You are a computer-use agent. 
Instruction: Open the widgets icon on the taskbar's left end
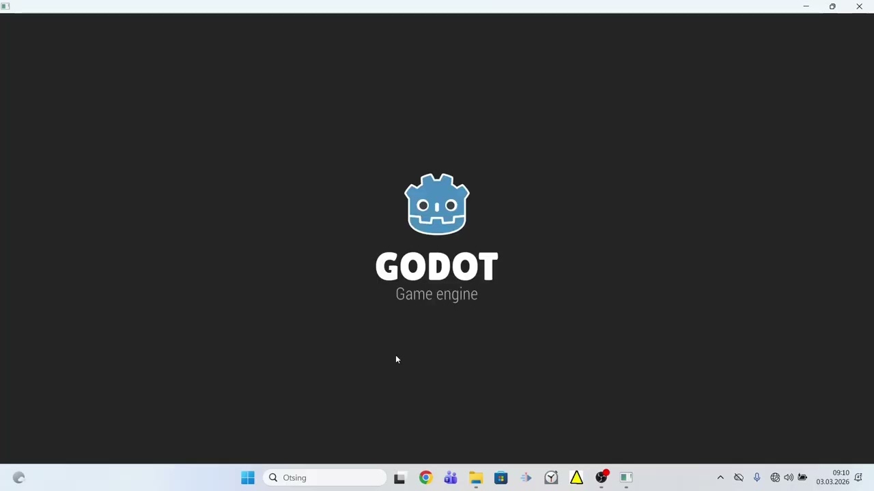[x=19, y=478]
